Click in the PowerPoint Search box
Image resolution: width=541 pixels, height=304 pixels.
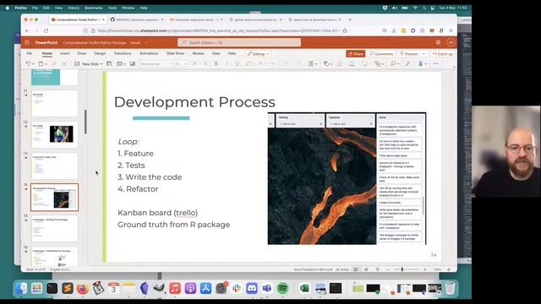(x=239, y=42)
